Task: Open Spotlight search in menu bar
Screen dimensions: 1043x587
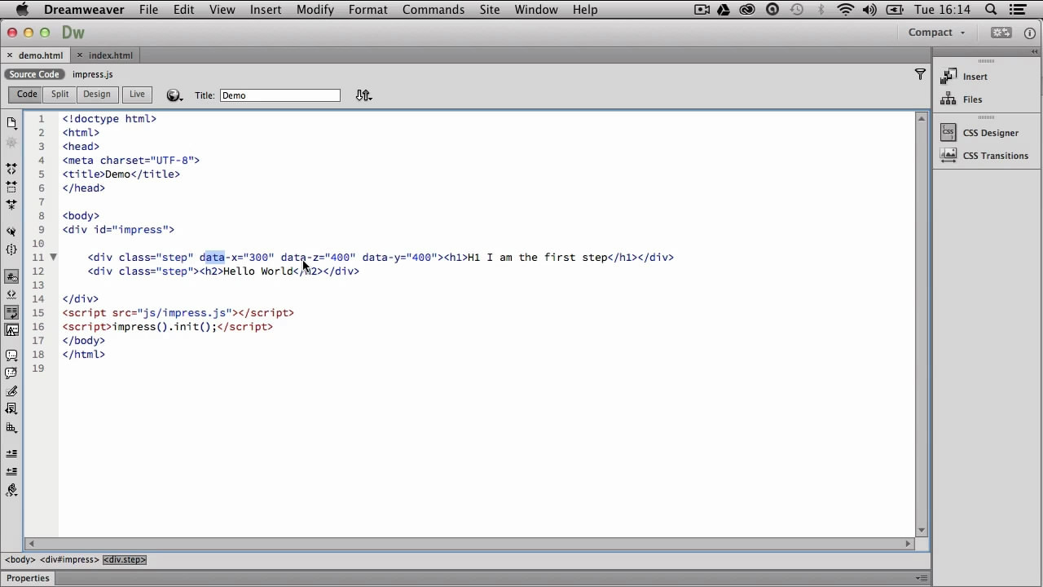Action: 991,10
